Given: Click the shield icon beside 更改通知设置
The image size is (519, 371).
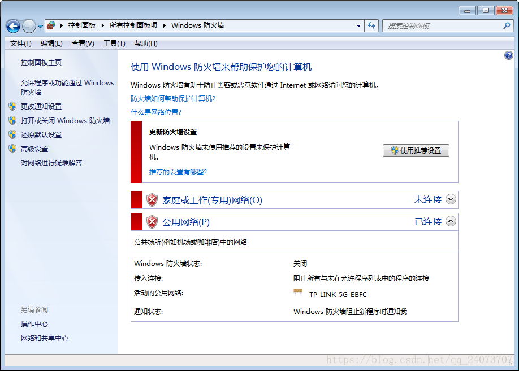Looking at the screenshot, I should coord(12,106).
